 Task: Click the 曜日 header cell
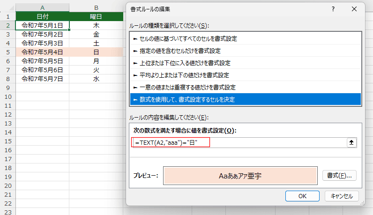(96, 16)
